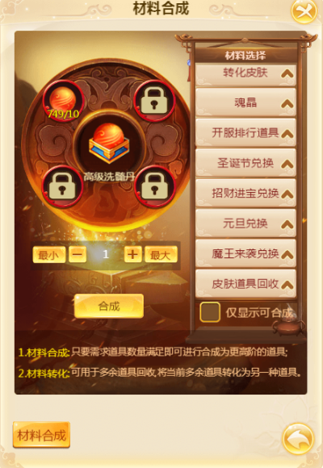
Task: Close the 材料合成 window
Action: pos(304,11)
